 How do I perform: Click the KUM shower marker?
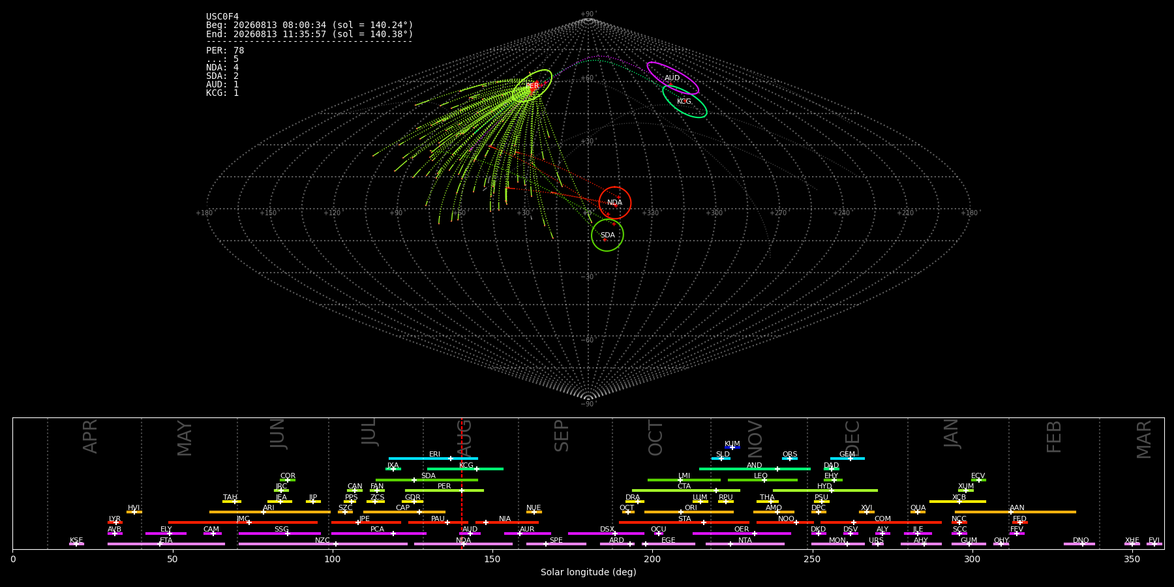click(732, 447)
